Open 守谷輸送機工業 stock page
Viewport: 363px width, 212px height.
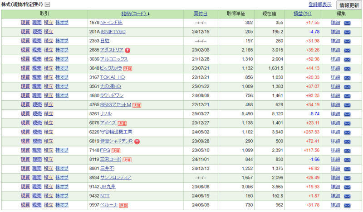(x=116, y=132)
